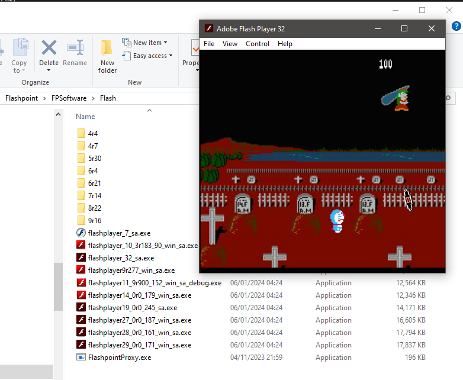
Task: Select the 8r22 folder icon
Action: (x=81, y=208)
